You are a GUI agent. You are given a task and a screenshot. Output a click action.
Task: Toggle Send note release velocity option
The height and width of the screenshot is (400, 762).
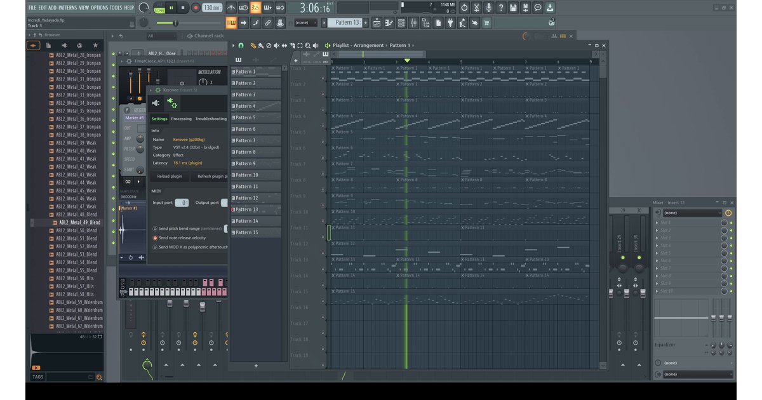coord(155,238)
